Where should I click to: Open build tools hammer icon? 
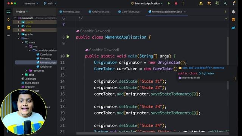pyautogui.click(x=209, y=3)
